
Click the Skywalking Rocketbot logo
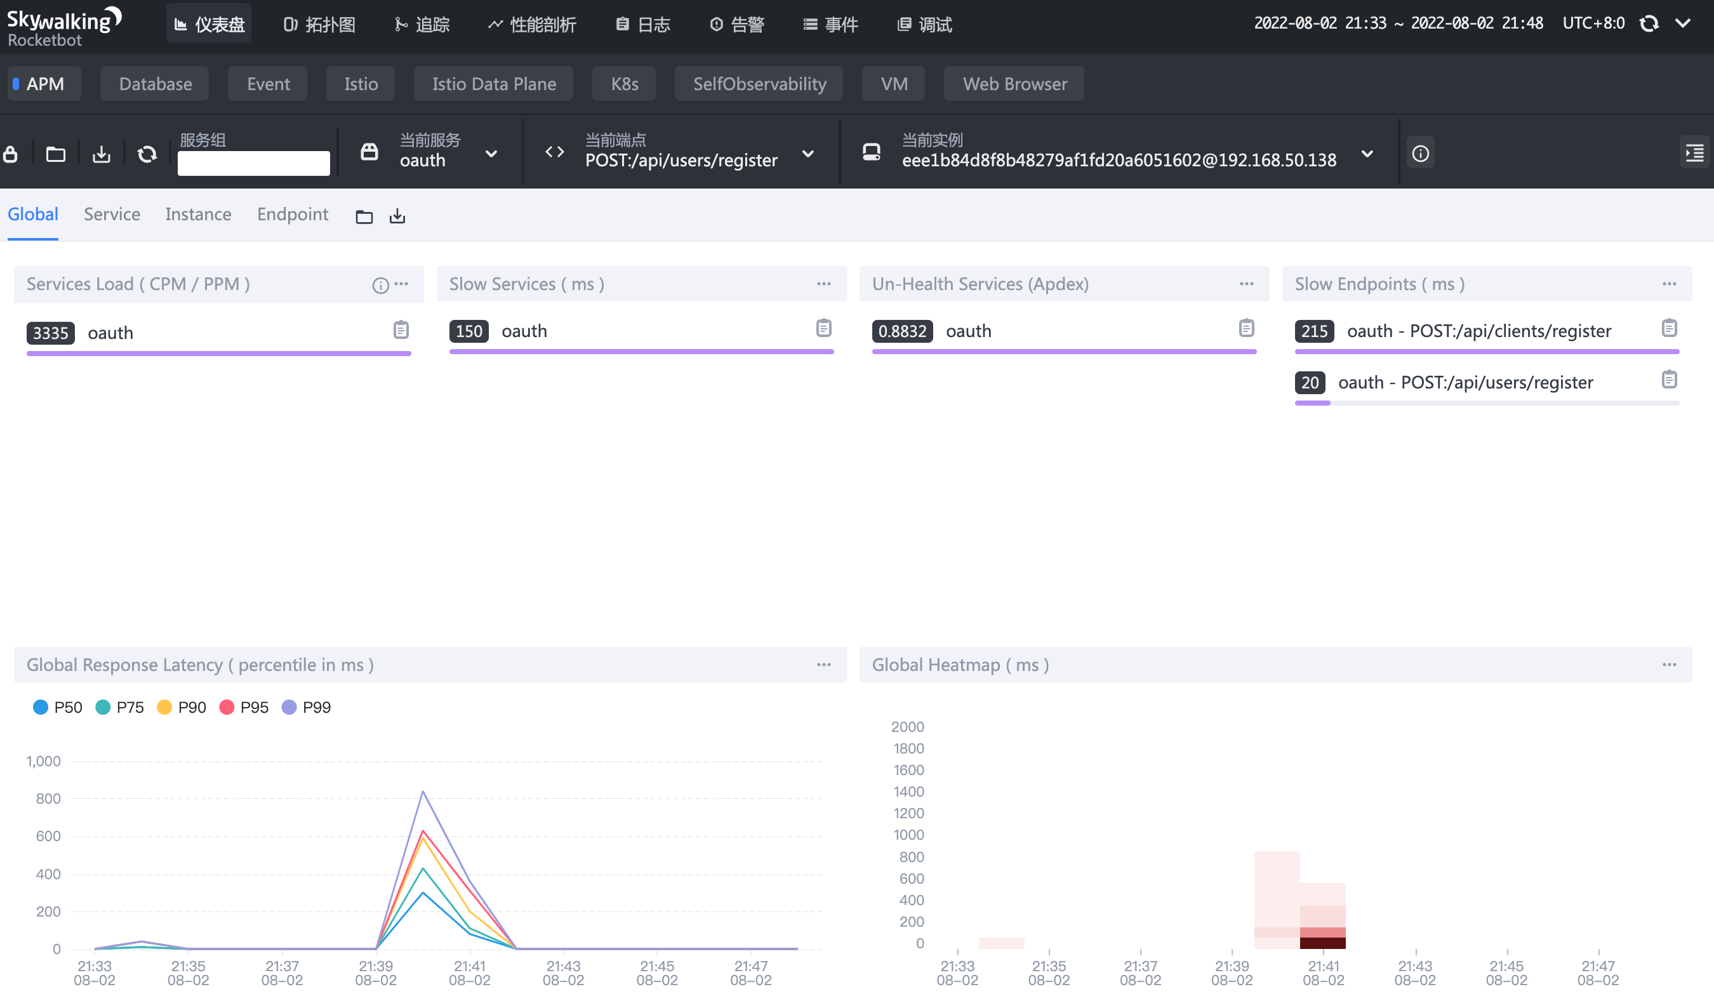64,27
